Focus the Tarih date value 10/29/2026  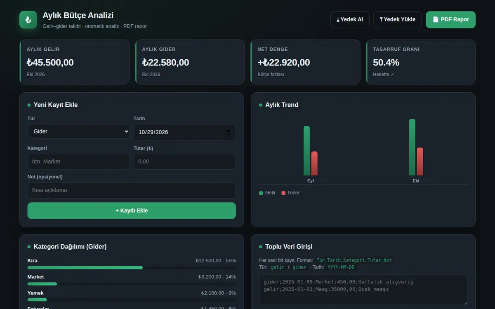[x=153, y=132]
